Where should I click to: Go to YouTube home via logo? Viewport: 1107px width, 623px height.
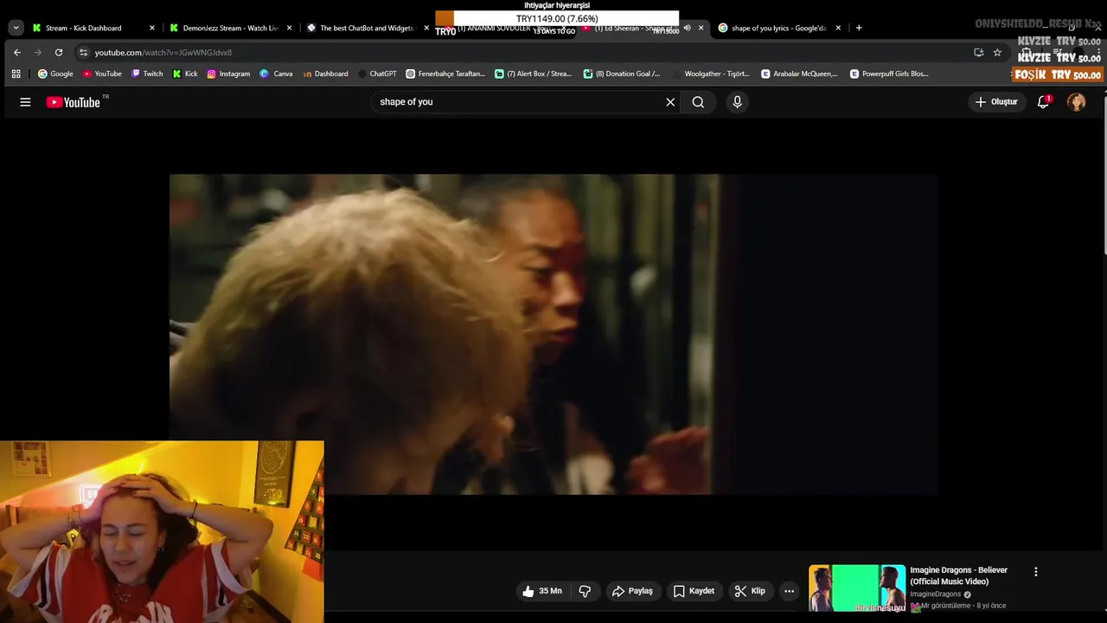[74, 102]
